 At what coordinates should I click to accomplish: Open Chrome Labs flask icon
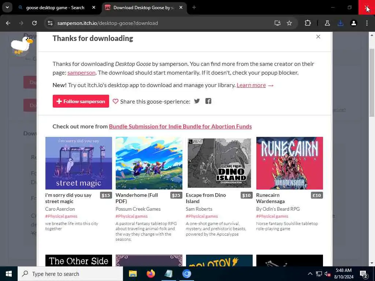click(327, 23)
